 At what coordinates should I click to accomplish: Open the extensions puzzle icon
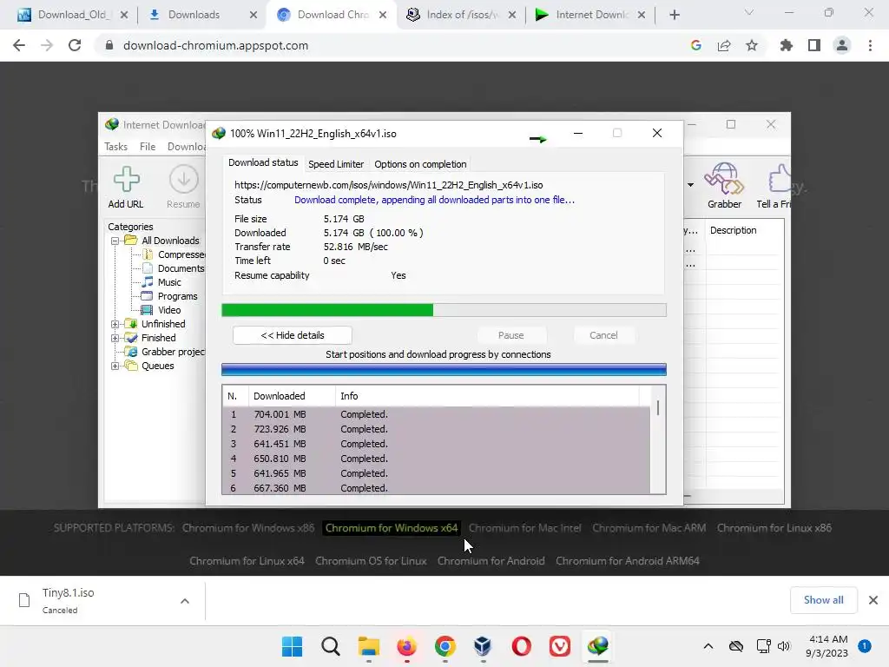tap(786, 45)
